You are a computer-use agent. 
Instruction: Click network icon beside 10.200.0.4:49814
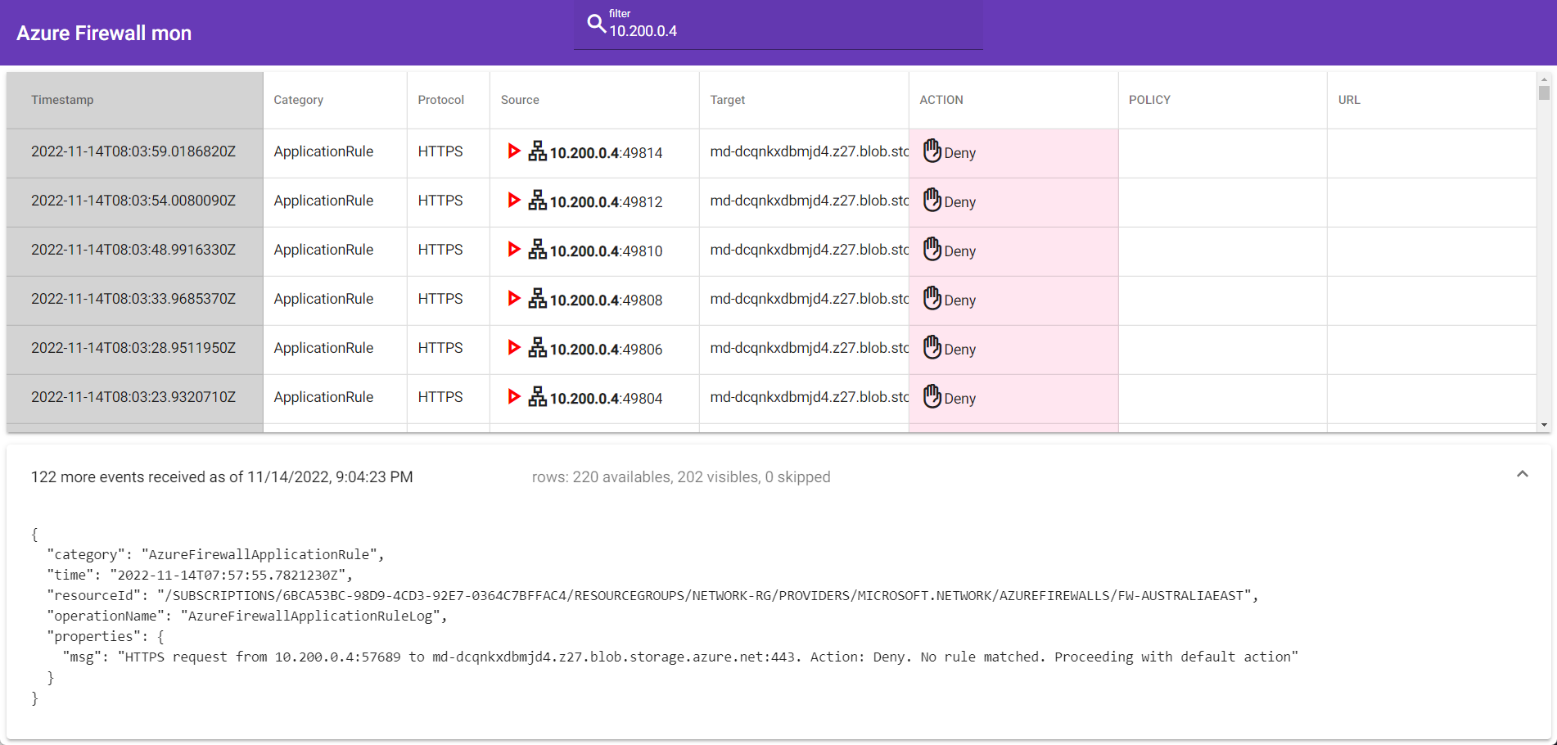(x=537, y=151)
